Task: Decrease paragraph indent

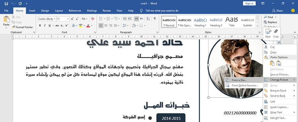Action: coord(125,19)
